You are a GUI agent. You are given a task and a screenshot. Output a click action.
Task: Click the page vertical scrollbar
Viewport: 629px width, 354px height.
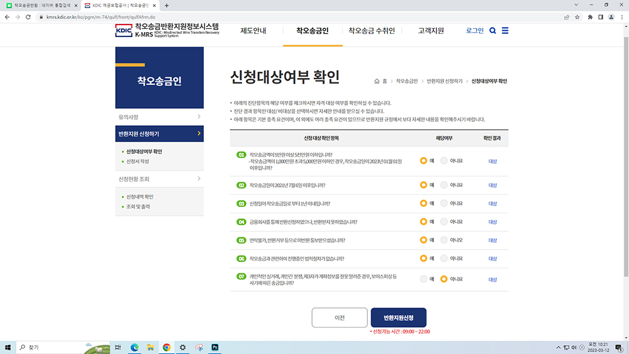click(x=626, y=157)
